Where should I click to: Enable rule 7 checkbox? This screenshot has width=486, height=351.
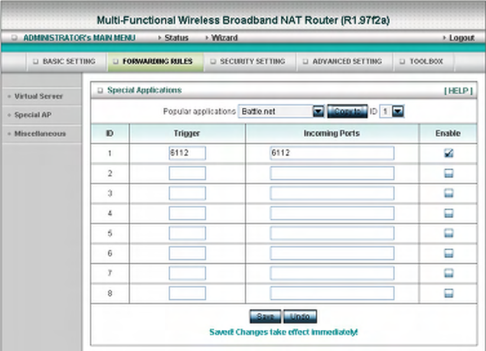(x=448, y=273)
